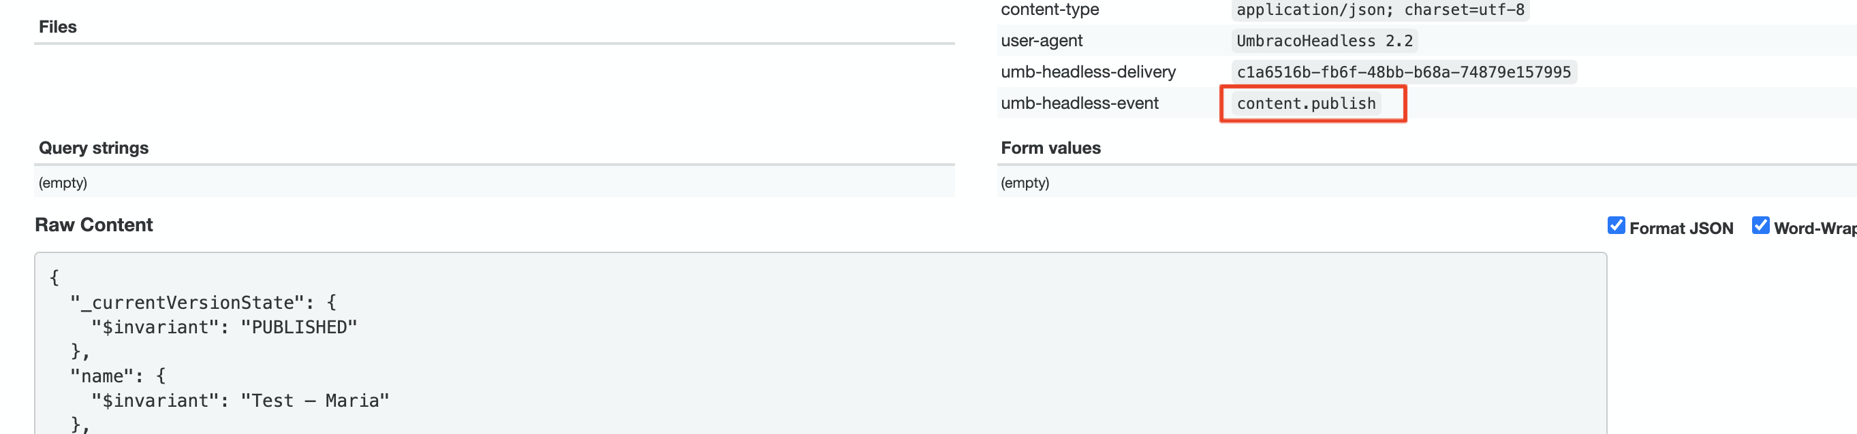1857x434 pixels.
Task: Click the Form values section heading
Action: [x=1051, y=148]
